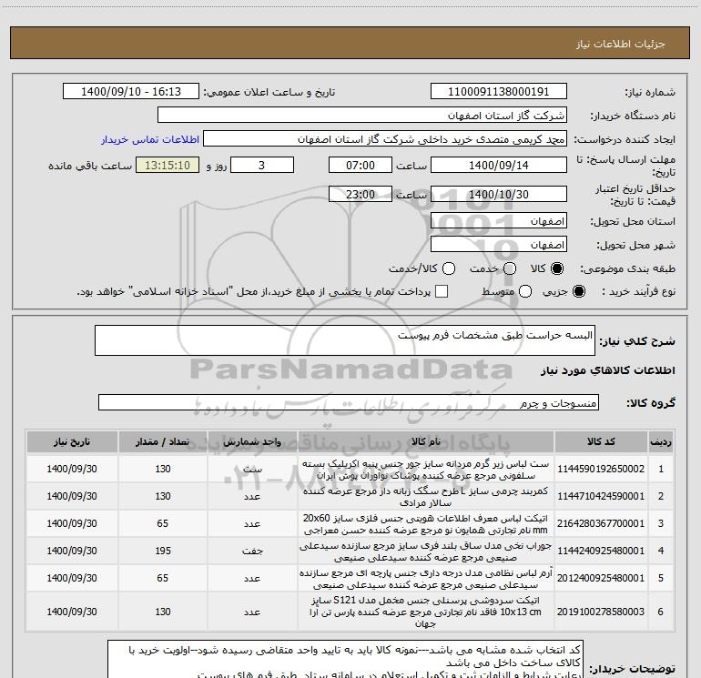
Task: Click the validity time field 23:00
Action: 361,194
